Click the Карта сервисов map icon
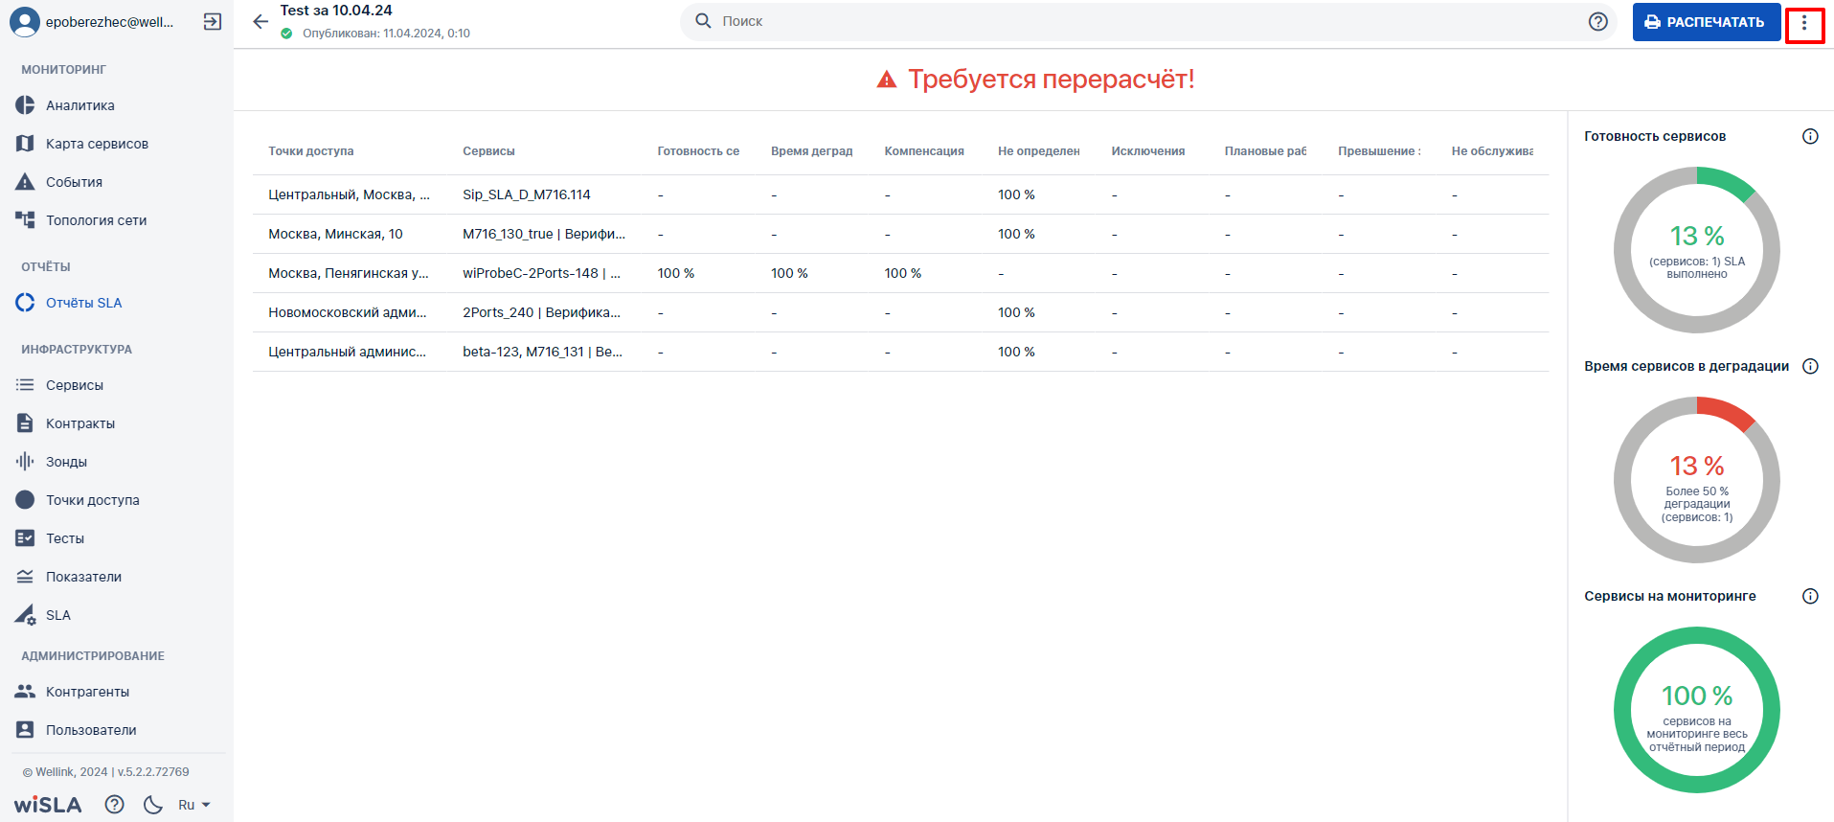Image resolution: width=1834 pixels, height=822 pixels. (25, 144)
